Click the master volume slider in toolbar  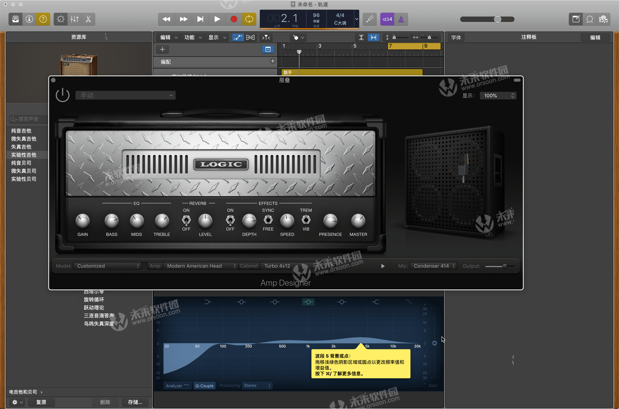487,19
